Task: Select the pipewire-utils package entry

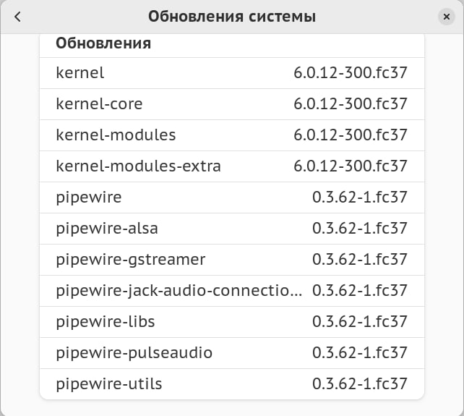Action: [x=109, y=383]
